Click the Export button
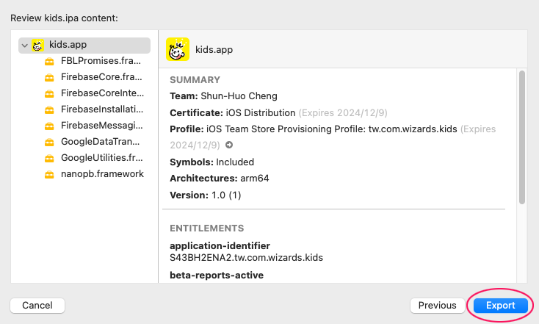Viewport: 539px width, 324px height. (501, 305)
